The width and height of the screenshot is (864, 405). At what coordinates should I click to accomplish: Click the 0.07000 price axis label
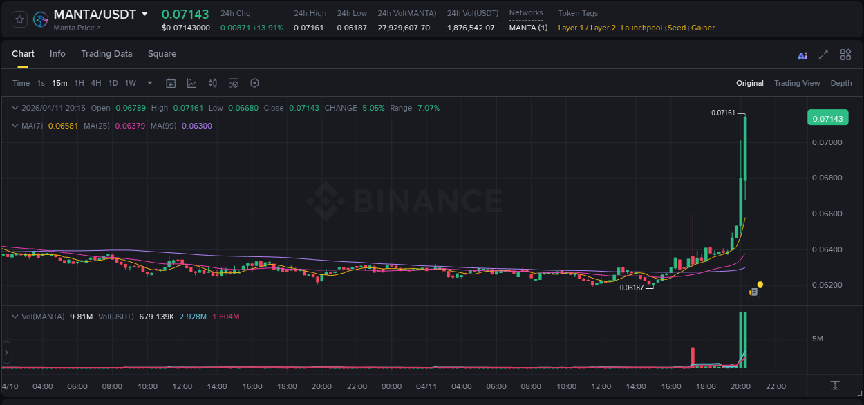click(x=827, y=142)
